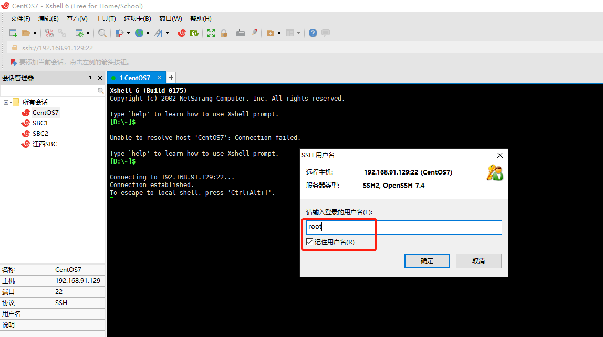Click the 192.168.91.129 host value cell

79,281
